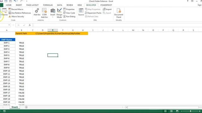Expand the Undo history dropdown arrow
The width and height of the screenshot is (202, 113).
[17, 1]
